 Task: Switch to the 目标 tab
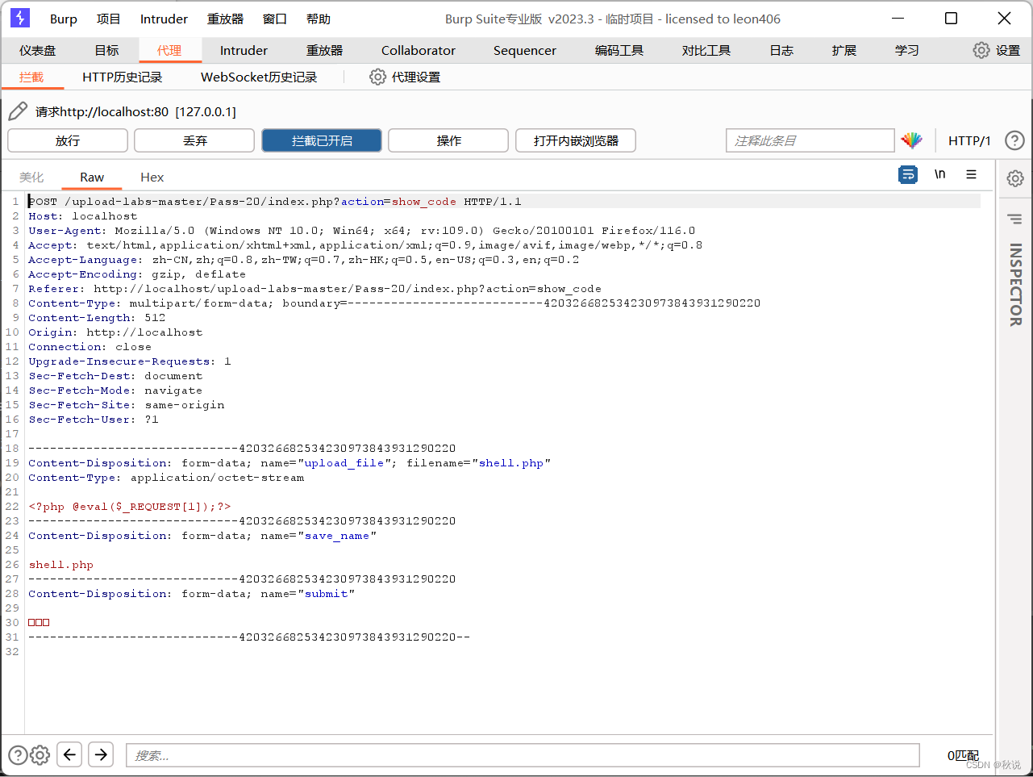tap(106, 50)
